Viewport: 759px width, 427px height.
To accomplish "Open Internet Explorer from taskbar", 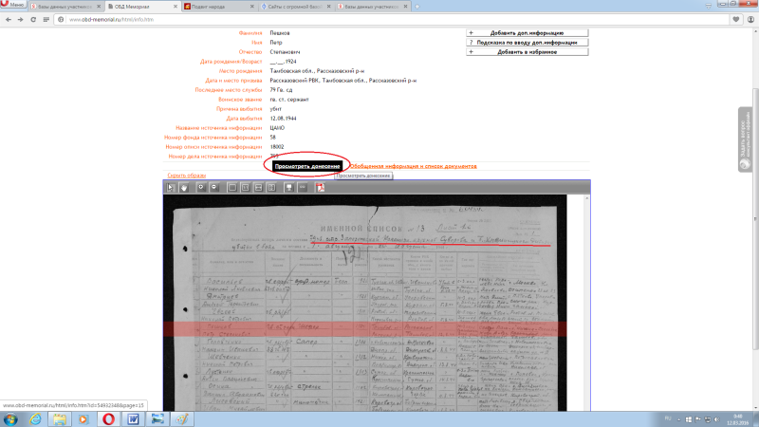I will (35, 419).
